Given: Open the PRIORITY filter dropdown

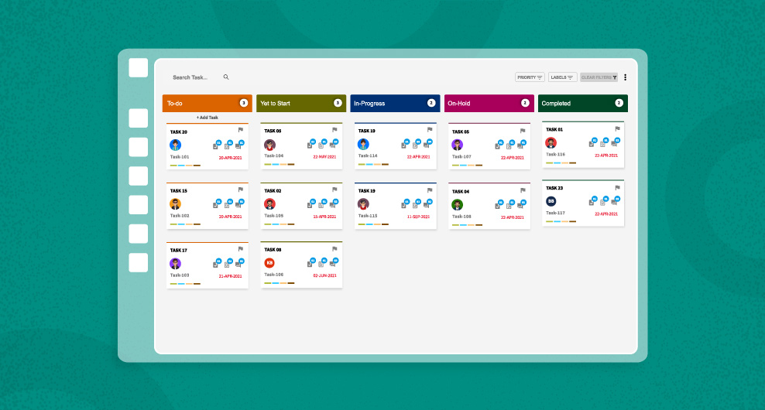Looking at the screenshot, I should (x=530, y=77).
